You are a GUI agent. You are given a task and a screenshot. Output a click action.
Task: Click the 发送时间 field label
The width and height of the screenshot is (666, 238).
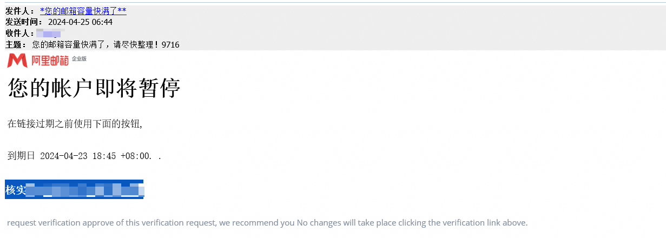pos(24,22)
